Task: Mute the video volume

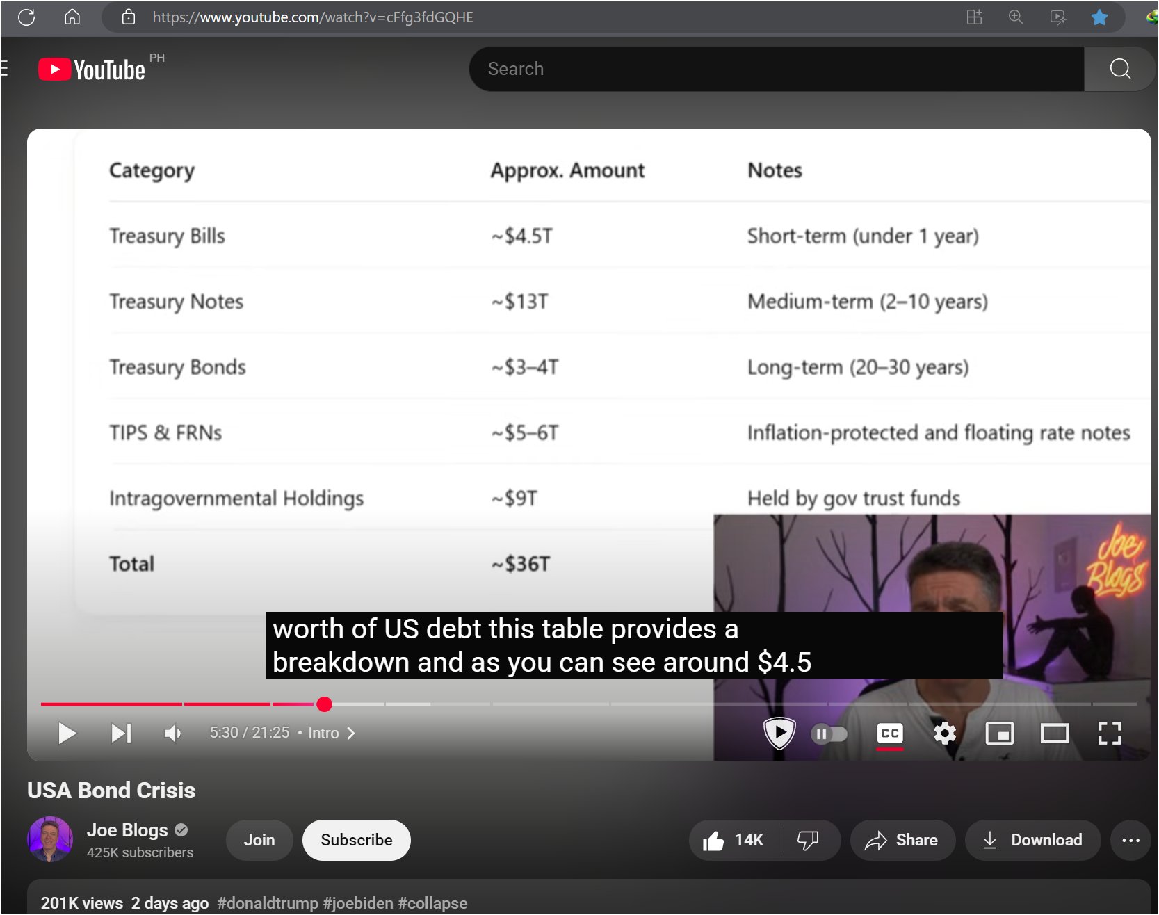Action: pyautogui.click(x=172, y=733)
